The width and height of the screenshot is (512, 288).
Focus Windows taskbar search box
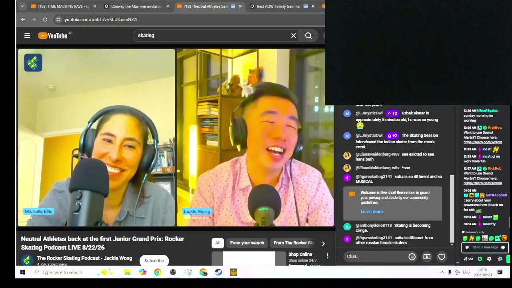(63, 272)
